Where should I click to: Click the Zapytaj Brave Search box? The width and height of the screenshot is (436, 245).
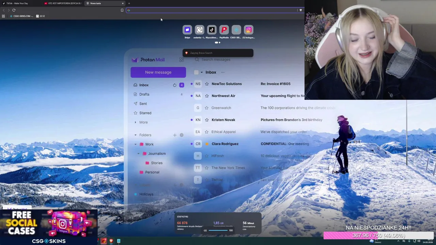218,53
